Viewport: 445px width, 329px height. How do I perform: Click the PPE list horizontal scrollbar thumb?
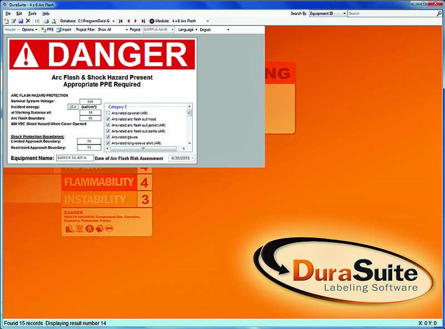click(143, 148)
